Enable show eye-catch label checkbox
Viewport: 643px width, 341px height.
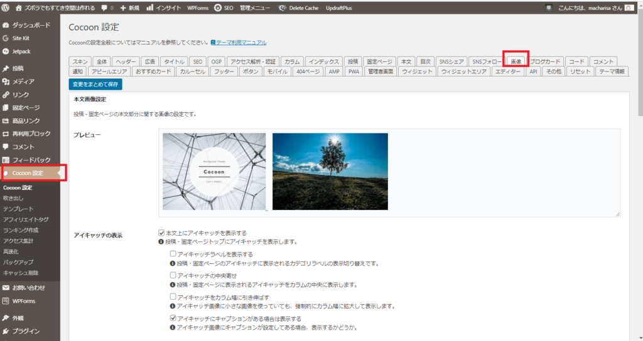tap(173, 254)
